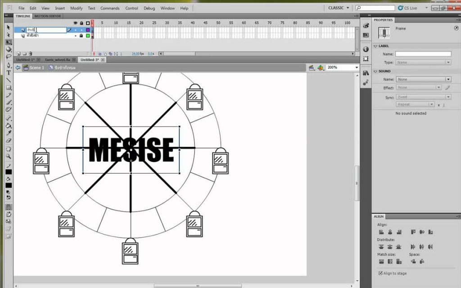This screenshot has width=461, height=288.
Task: Click the Edit Scene icon on stage bar
Action: 312,68
